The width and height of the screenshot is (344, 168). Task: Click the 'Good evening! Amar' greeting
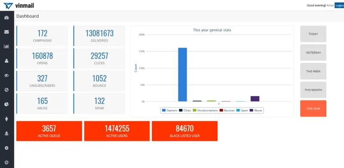point(320,6)
